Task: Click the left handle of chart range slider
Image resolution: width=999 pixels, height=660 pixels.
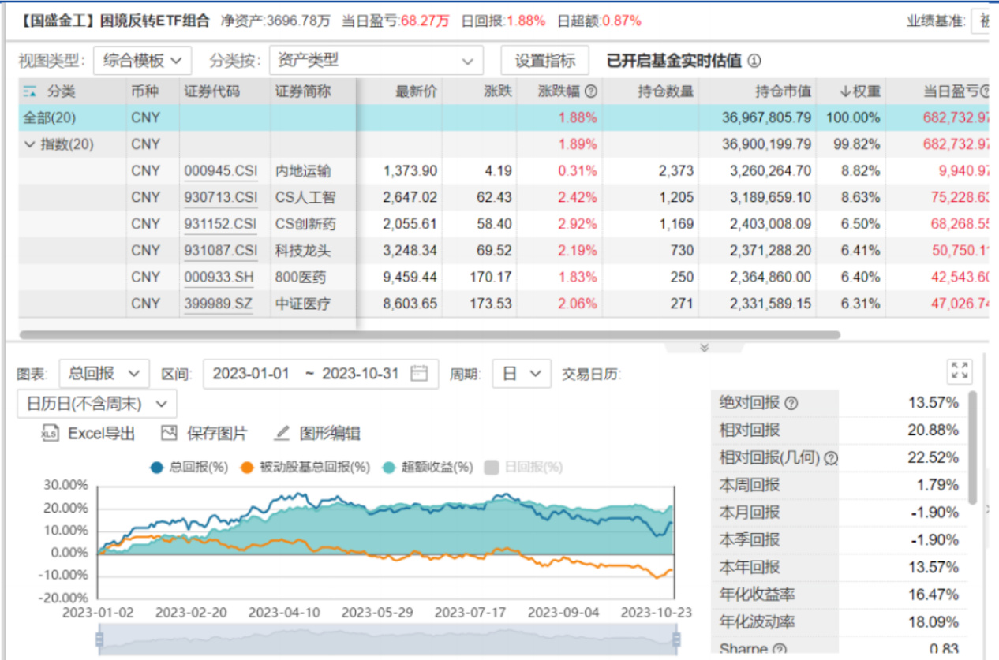Action: [x=100, y=638]
